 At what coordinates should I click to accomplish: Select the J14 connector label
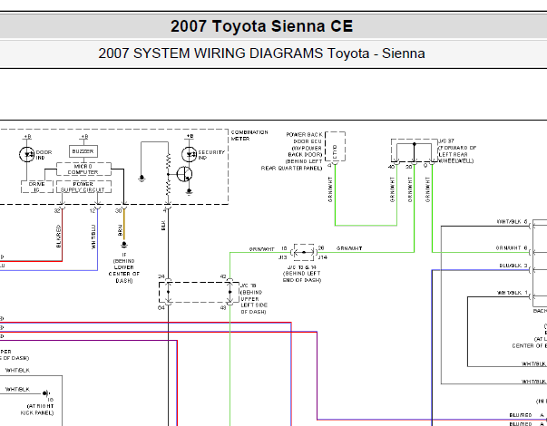pyautogui.click(x=323, y=257)
